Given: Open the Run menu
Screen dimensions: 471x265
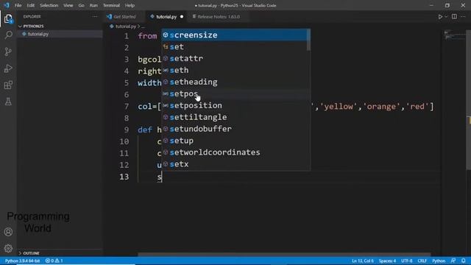Looking at the screenshot, I should [x=93, y=5].
